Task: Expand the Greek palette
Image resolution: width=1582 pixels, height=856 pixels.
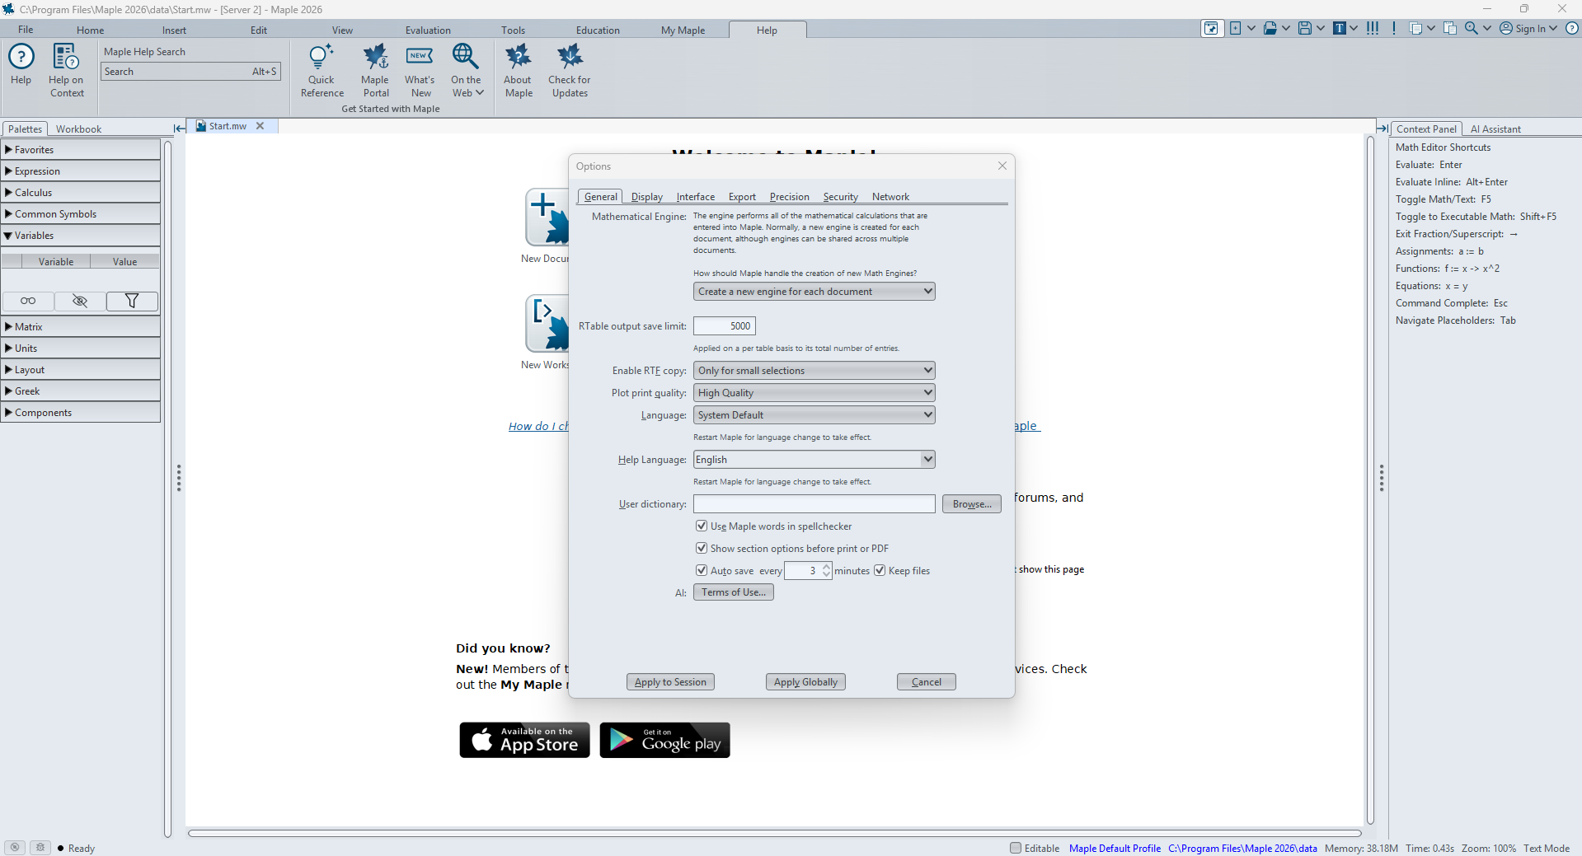Action: click(x=80, y=391)
